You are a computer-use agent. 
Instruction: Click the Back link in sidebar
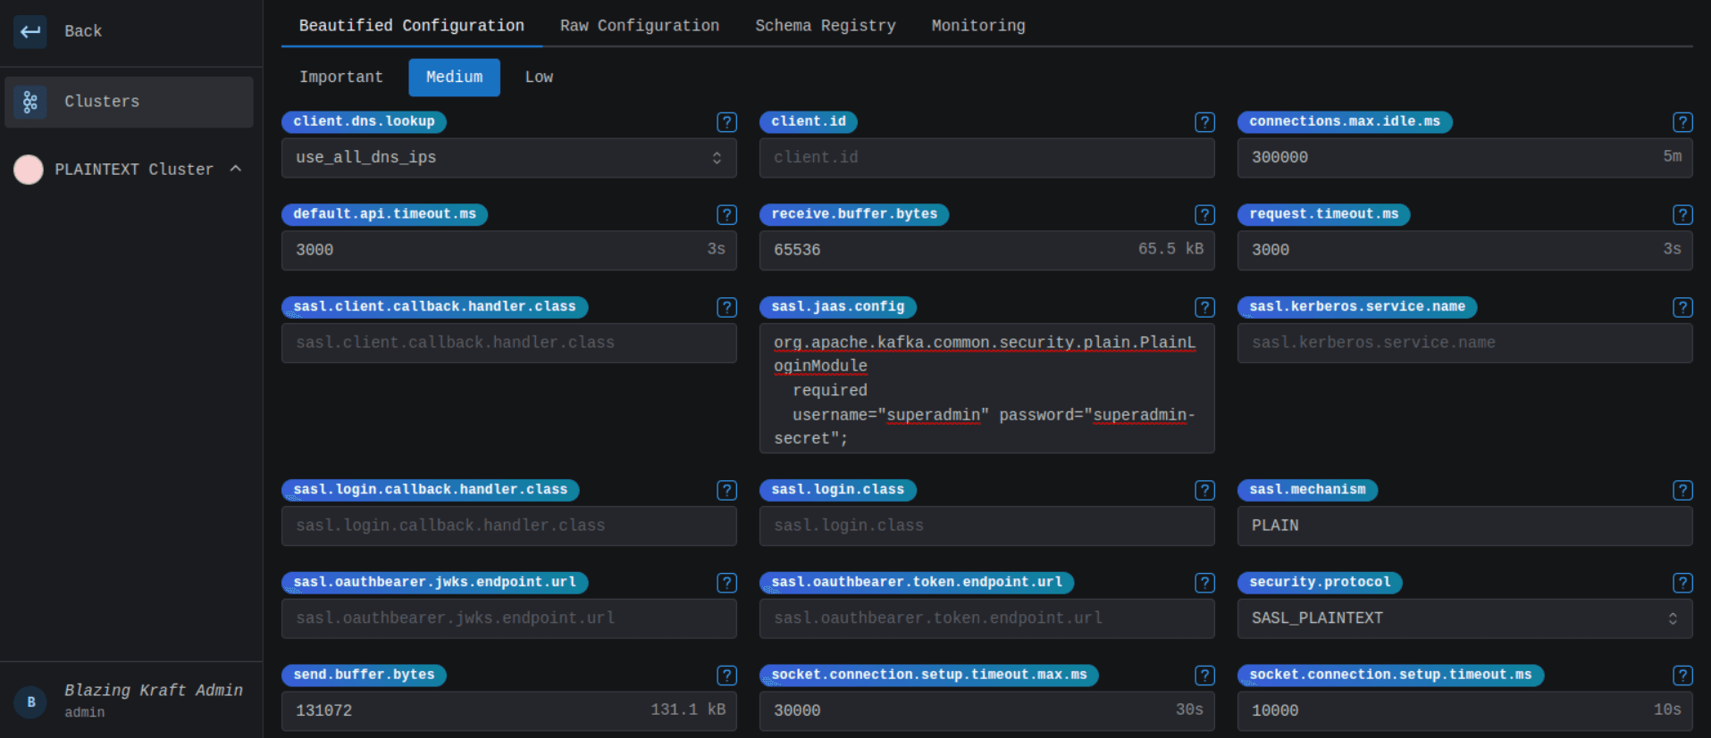tap(83, 31)
